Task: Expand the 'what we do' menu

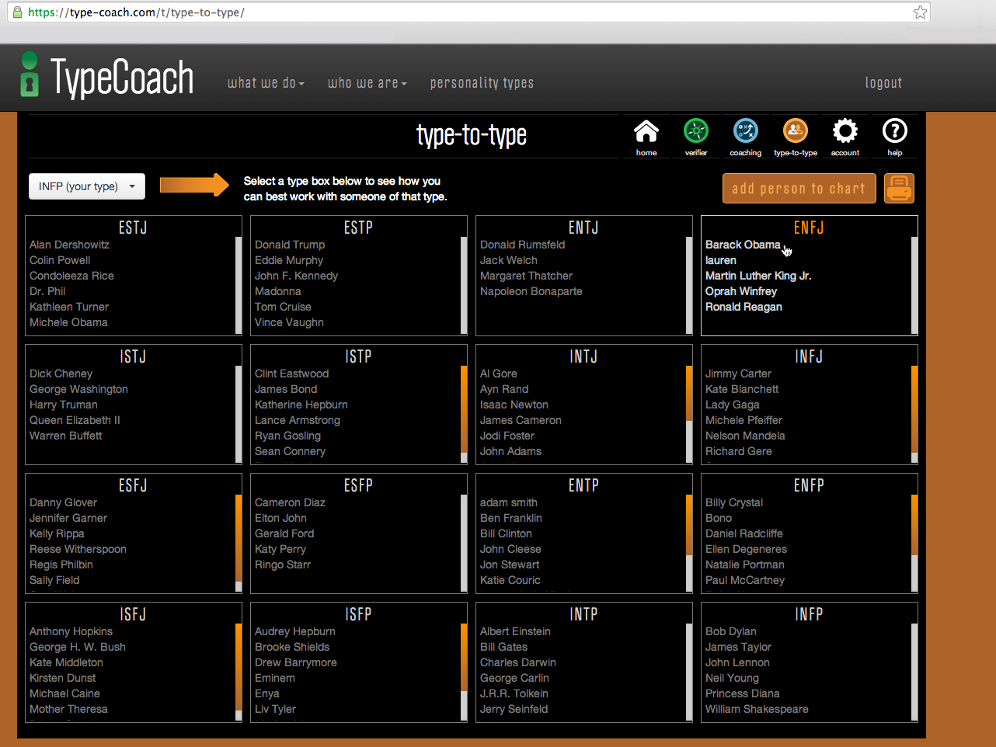Action: click(266, 83)
